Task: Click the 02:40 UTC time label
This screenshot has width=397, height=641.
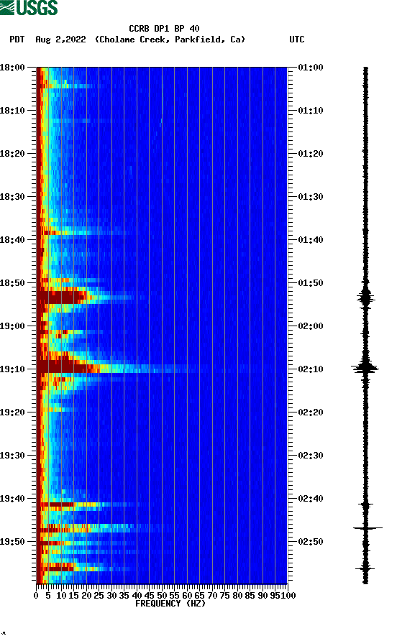Action: point(311,499)
